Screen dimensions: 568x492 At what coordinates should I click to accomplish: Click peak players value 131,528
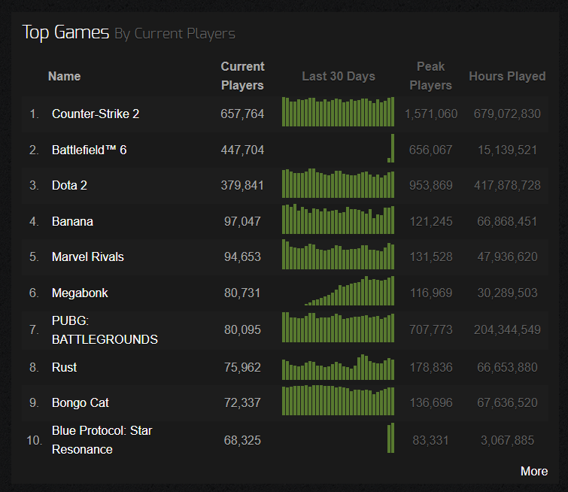(431, 257)
